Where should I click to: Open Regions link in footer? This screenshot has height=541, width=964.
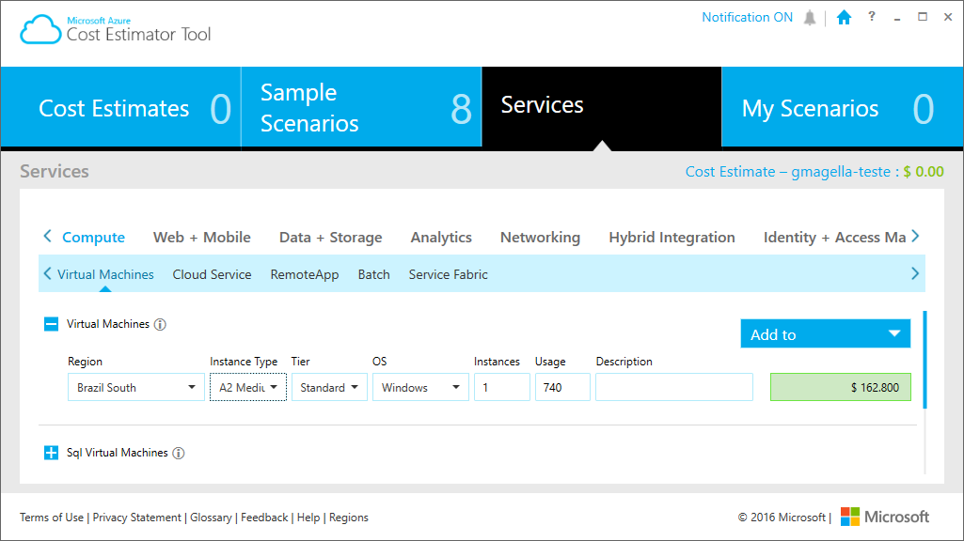[349, 518]
